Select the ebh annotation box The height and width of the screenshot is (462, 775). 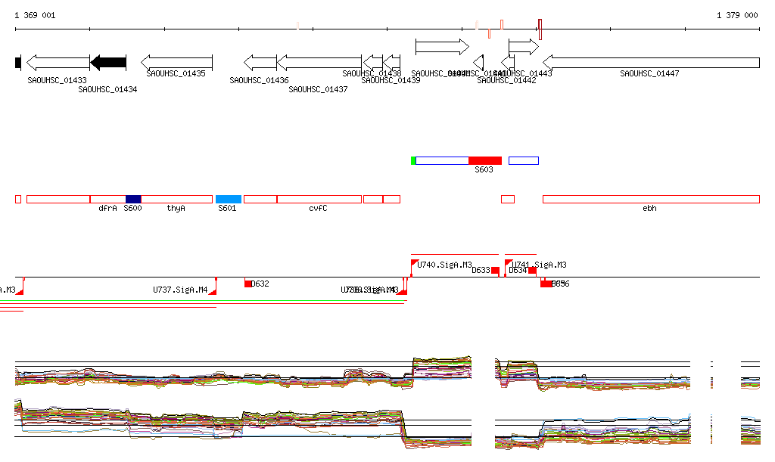651,200
